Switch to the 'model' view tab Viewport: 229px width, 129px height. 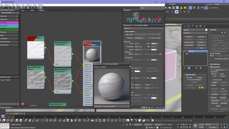42,10
